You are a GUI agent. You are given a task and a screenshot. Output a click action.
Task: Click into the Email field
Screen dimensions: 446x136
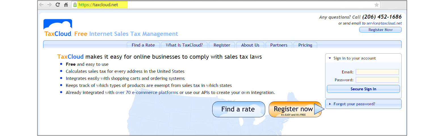pyautogui.click(x=377, y=72)
